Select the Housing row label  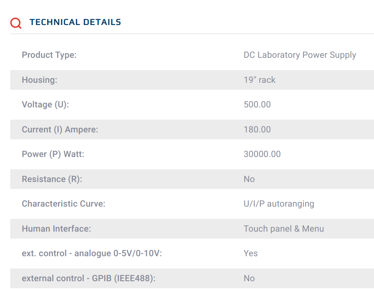tap(40, 80)
